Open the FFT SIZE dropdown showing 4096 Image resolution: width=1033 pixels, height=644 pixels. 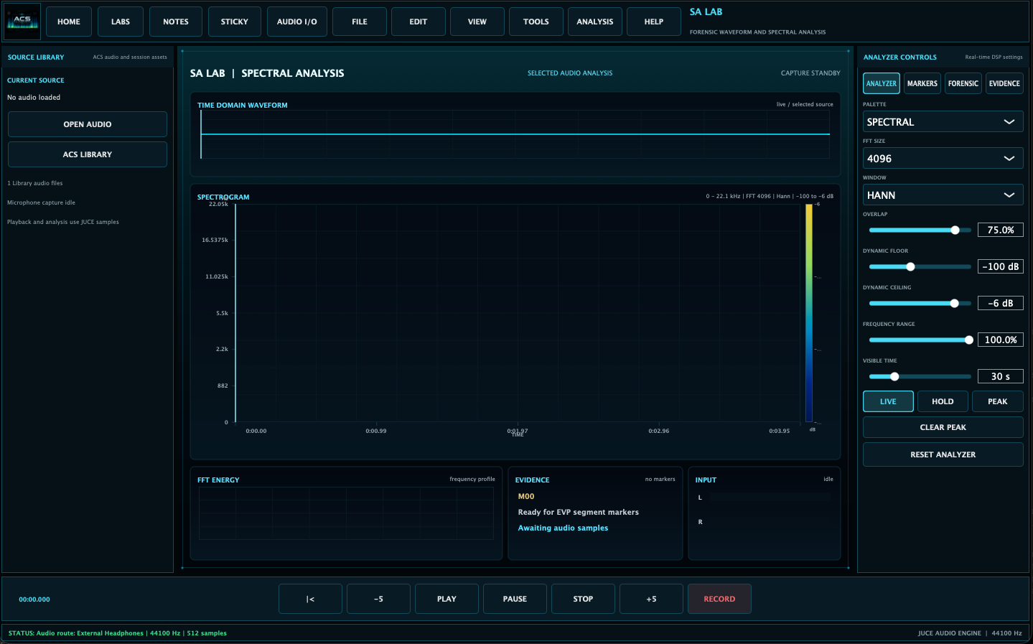point(943,159)
